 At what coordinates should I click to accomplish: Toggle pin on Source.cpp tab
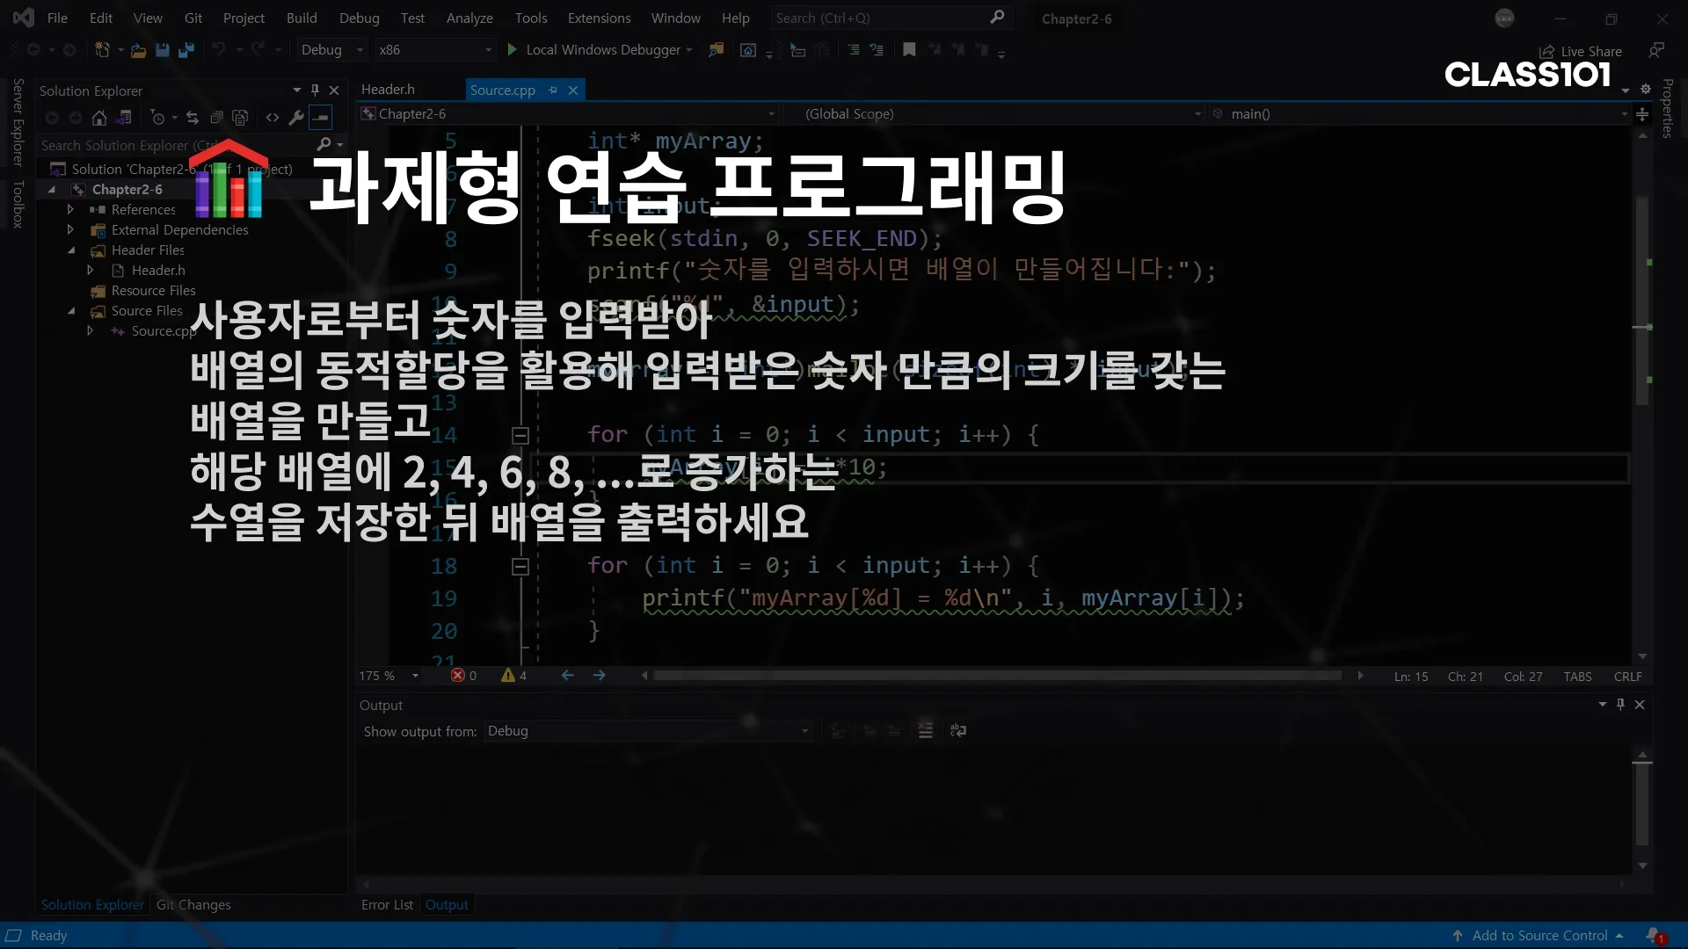coord(553,91)
